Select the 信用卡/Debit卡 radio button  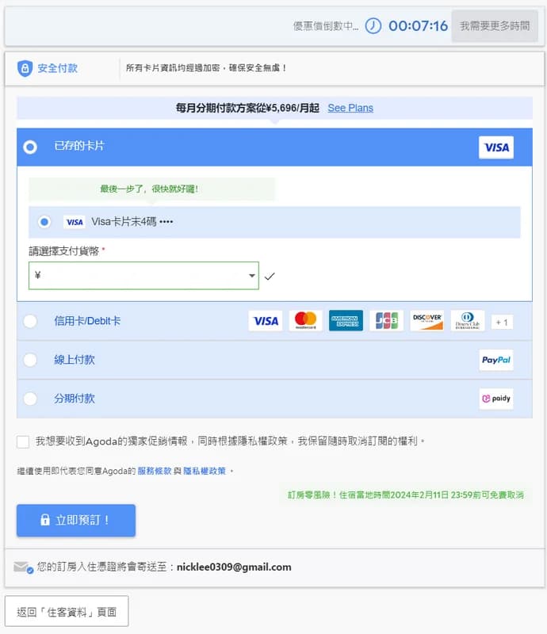coord(30,321)
